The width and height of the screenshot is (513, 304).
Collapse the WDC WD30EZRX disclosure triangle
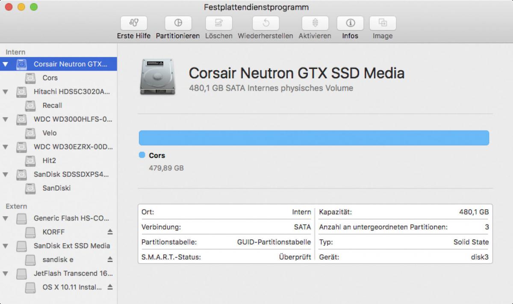click(5, 147)
